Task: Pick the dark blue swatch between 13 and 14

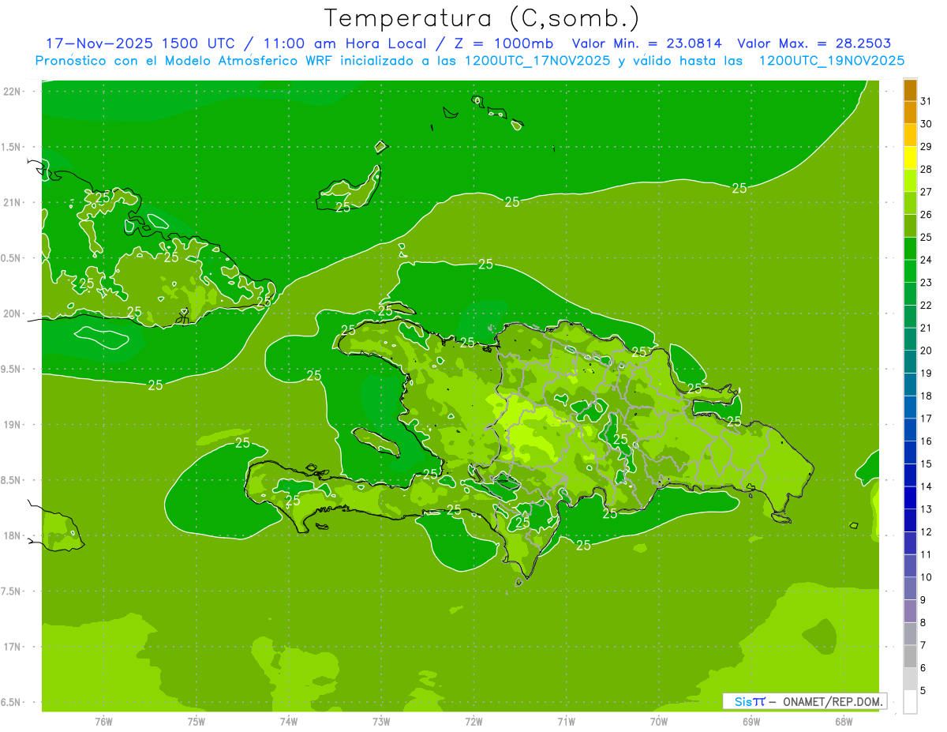Action: (x=910, y=497)
